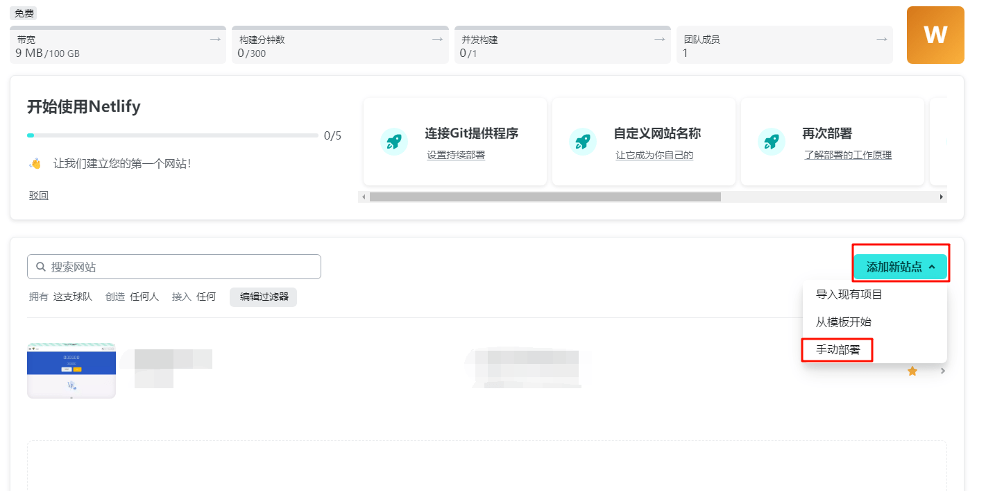Click the magnifier icon in the site search box

coord(41,267)
